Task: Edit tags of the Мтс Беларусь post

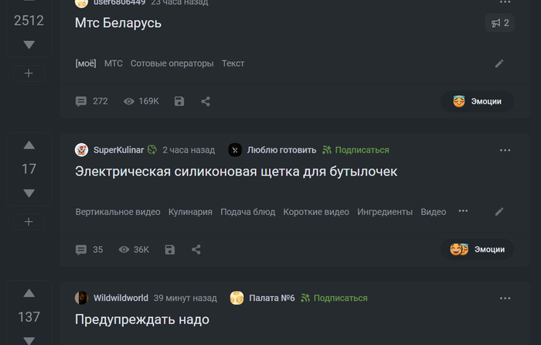Action: tap(499, 63)
